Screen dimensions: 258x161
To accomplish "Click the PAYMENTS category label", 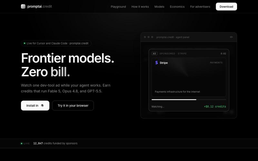I will point(216,62).
